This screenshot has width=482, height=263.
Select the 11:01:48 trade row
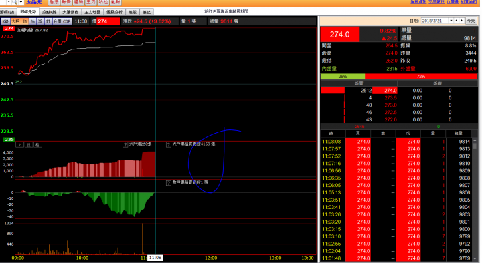click(396, 258)
